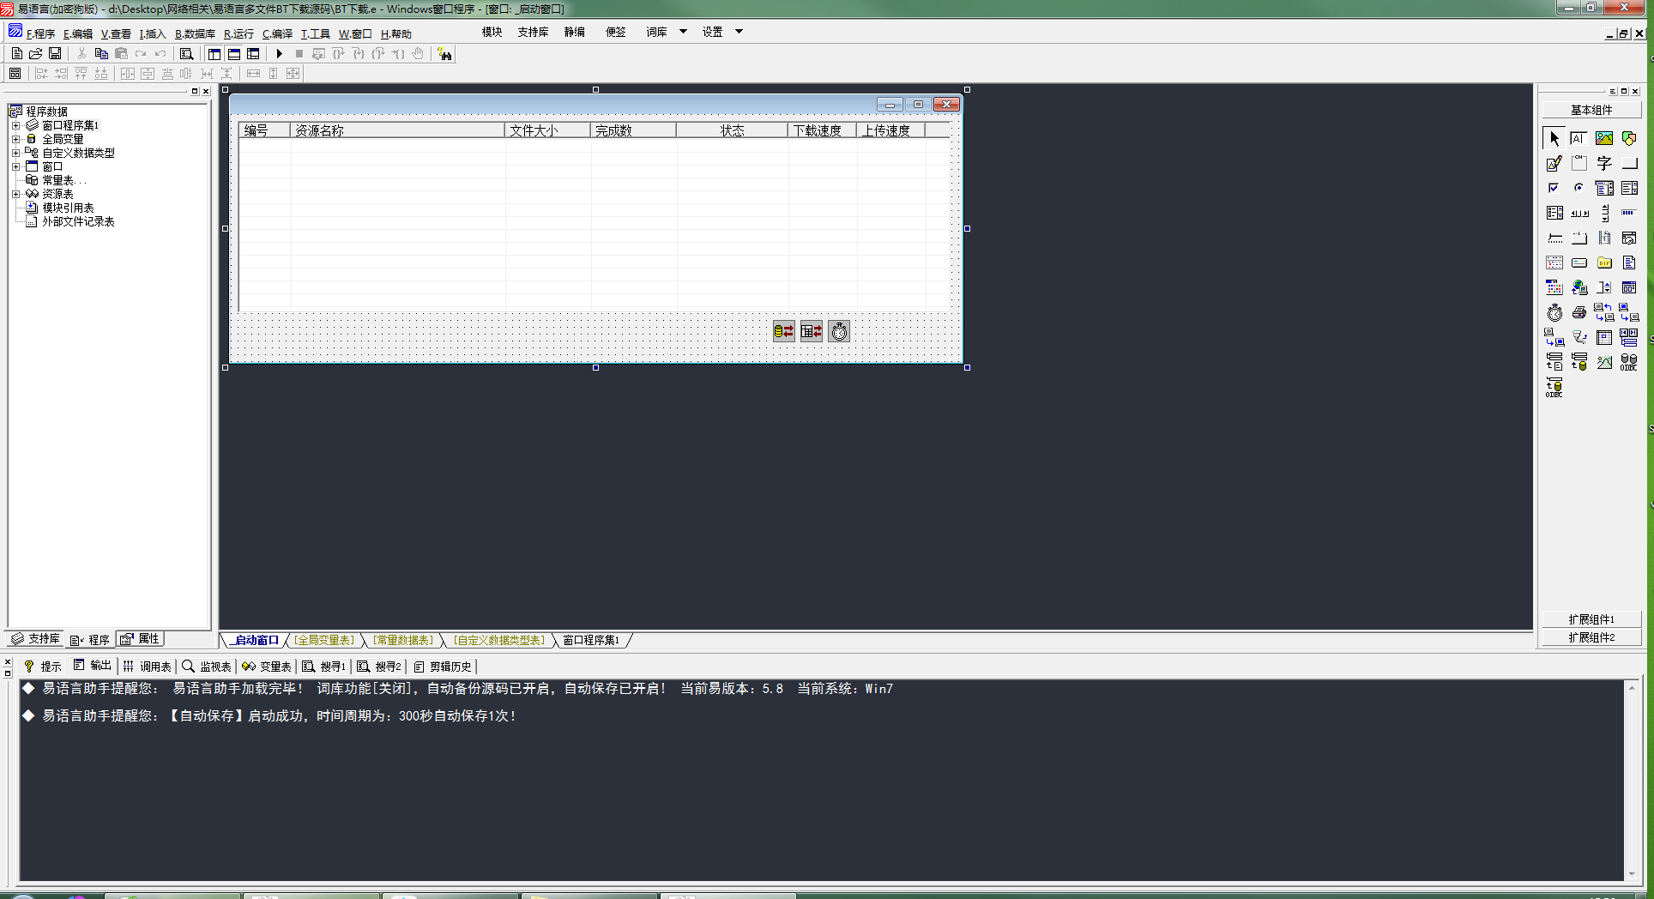Image resolution: width=1654 pixels, height=899 pixels.
Task: Click the clock timer component on the form
Action: click(x=839, y=332)
